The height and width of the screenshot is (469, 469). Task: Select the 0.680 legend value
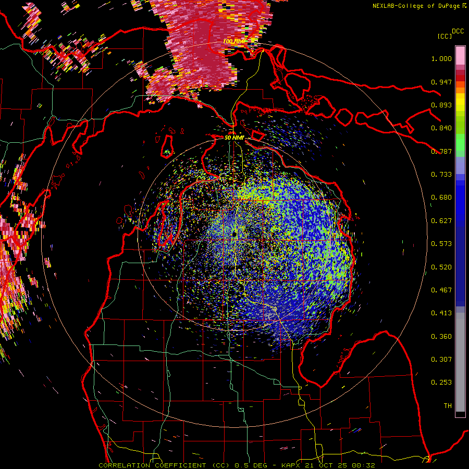click(x=441, y=198)
